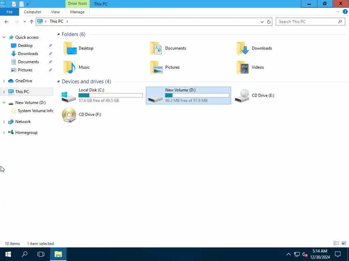
Task: Open Action Center notifications icon
Action: 338,254
